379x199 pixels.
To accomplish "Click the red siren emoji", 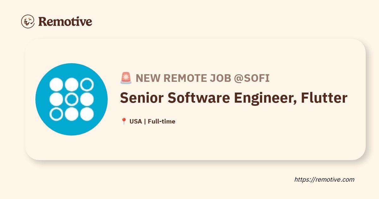I will [x=126, y=78].
